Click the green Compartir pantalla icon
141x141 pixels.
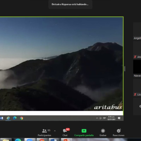pyautogui.click(x=84, y=131)
